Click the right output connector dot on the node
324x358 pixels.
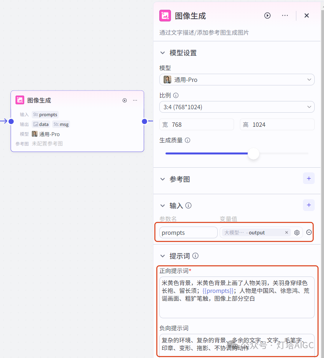click(144, 121)
